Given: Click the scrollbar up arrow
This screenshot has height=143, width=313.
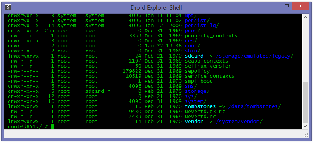Looking at the screenshot, I should (x=305, y=17).
